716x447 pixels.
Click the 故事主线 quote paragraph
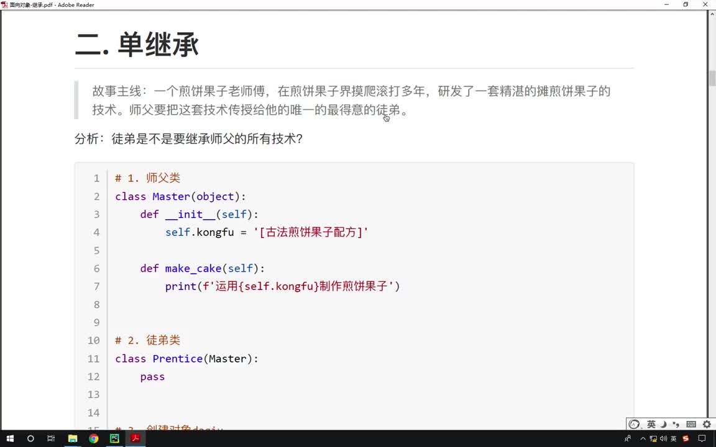tap(351, 101)
